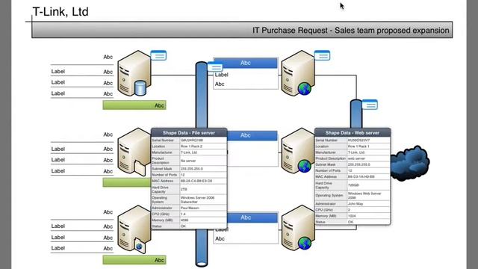Viewport: 478px width, 269px height.
Task: Select the 'IT Purchase Request' header banner
Action: point(242,30)
